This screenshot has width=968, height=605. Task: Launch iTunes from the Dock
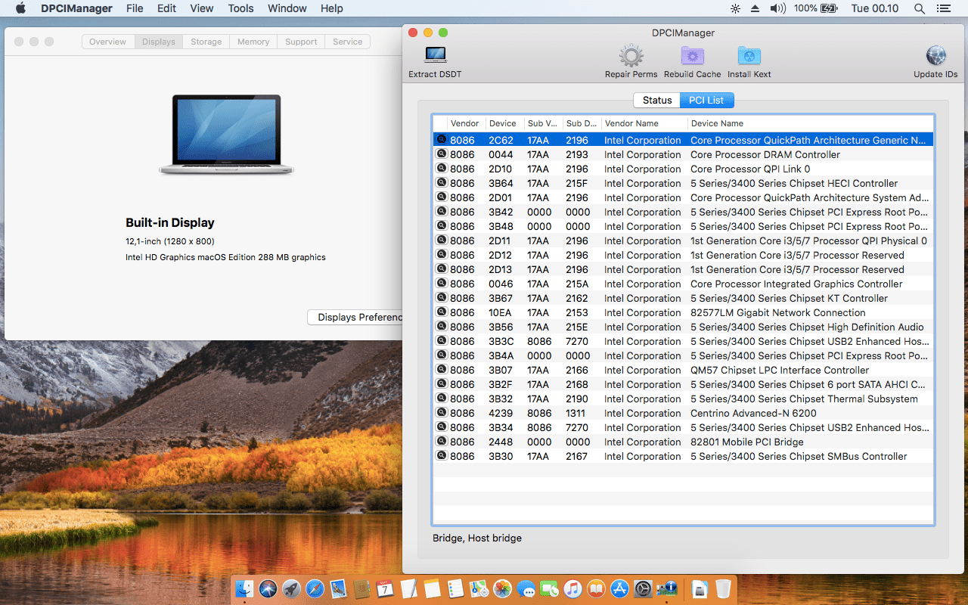tap(572, 589)
